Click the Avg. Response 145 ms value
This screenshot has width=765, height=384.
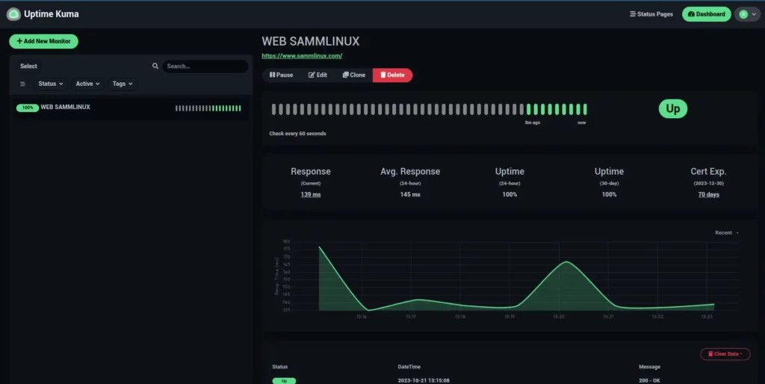[410, 194]
